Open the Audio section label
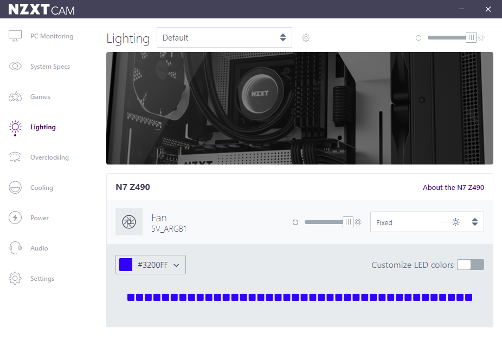This screenshot has width=502, height=362. coord(39,248)
